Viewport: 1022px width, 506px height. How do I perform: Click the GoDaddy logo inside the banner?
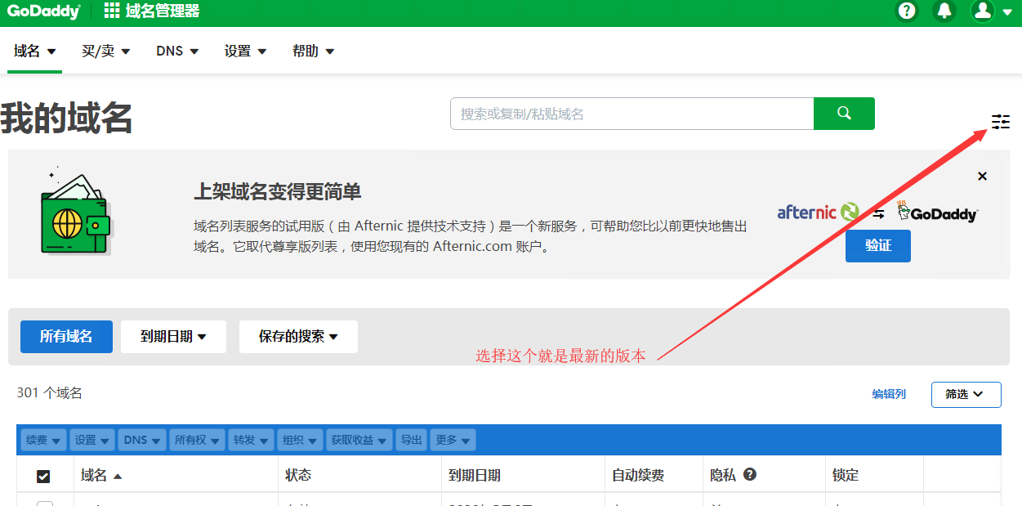click(x=937, y=212)
